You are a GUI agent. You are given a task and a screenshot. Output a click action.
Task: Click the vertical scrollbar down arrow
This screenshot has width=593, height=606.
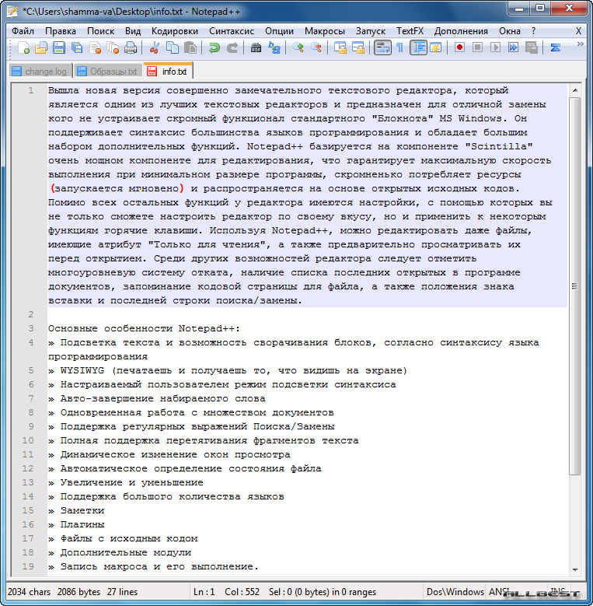tap(575, 569)
